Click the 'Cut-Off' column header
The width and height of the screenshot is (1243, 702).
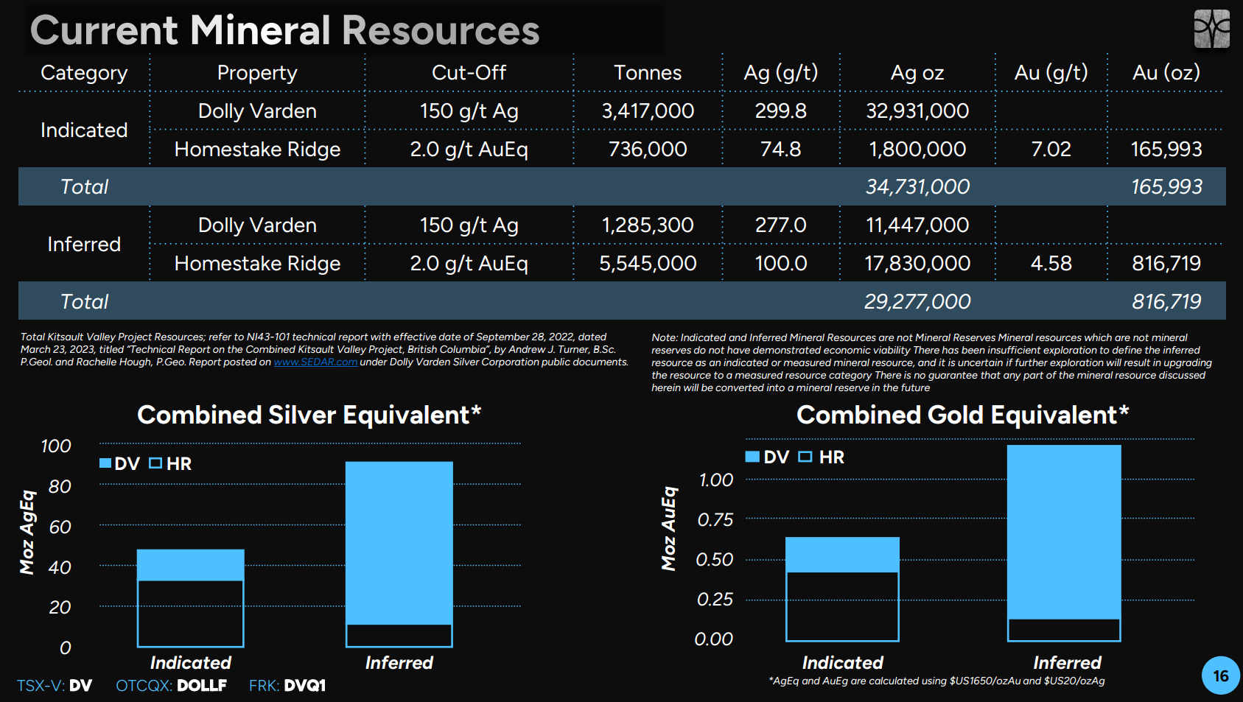coord(469,72)
